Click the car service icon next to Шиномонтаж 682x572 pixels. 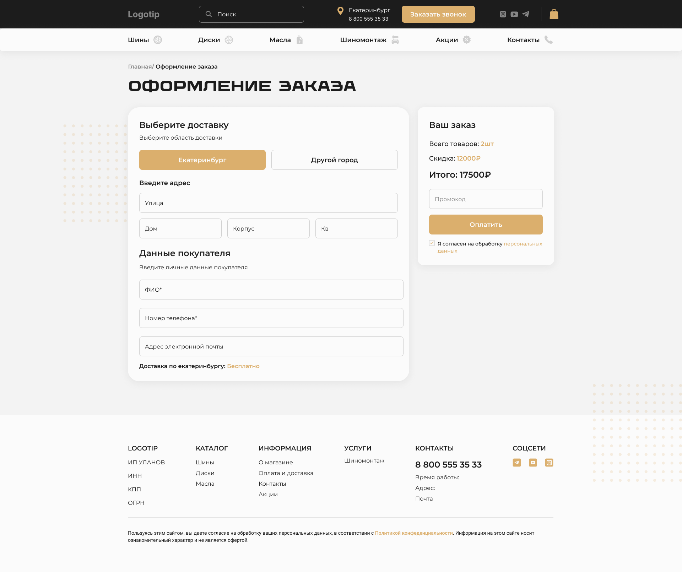395,40
